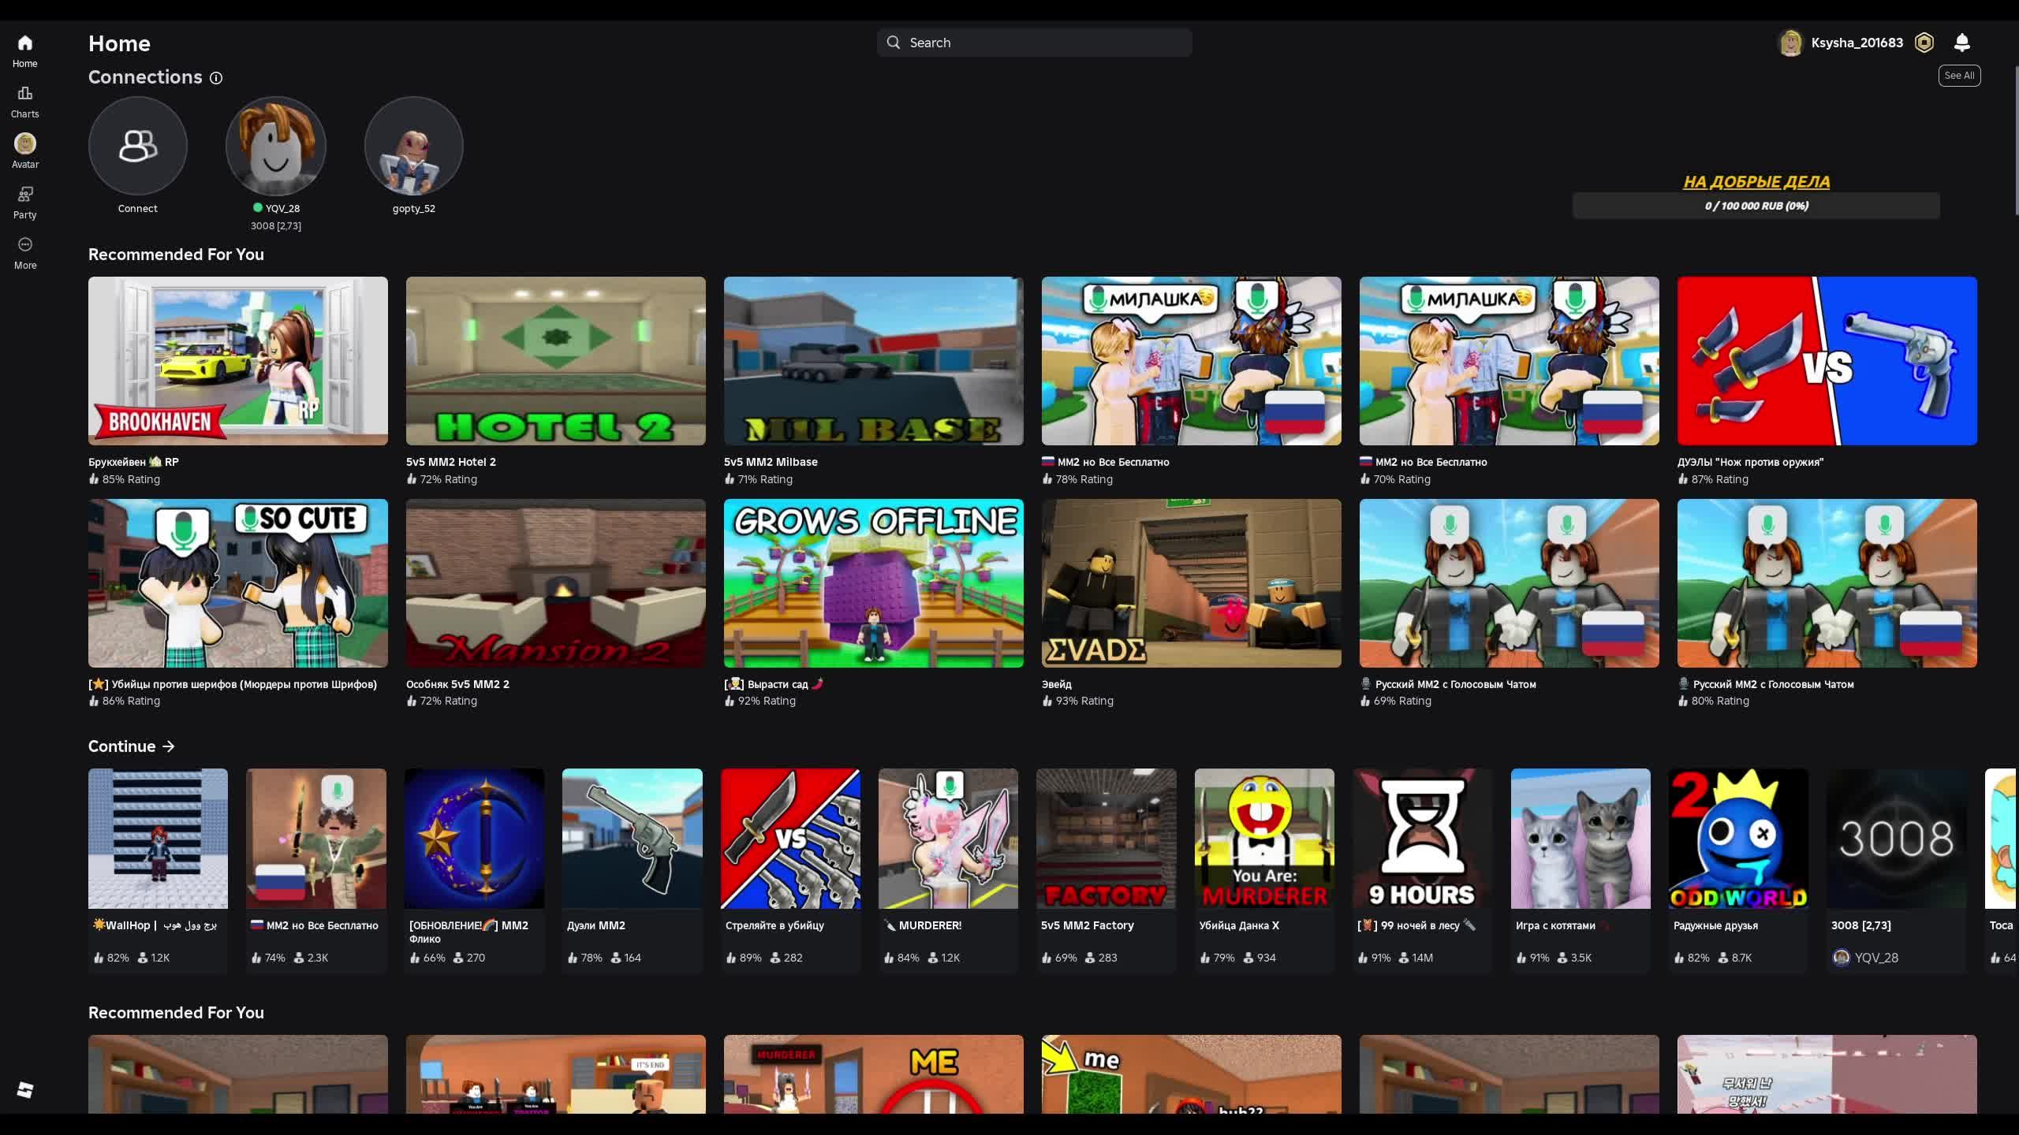Open ММ2 но Все Бесплатно with 78% rating
The height and width of the screenshot is (1135, 2019).
coord(1192,361)
